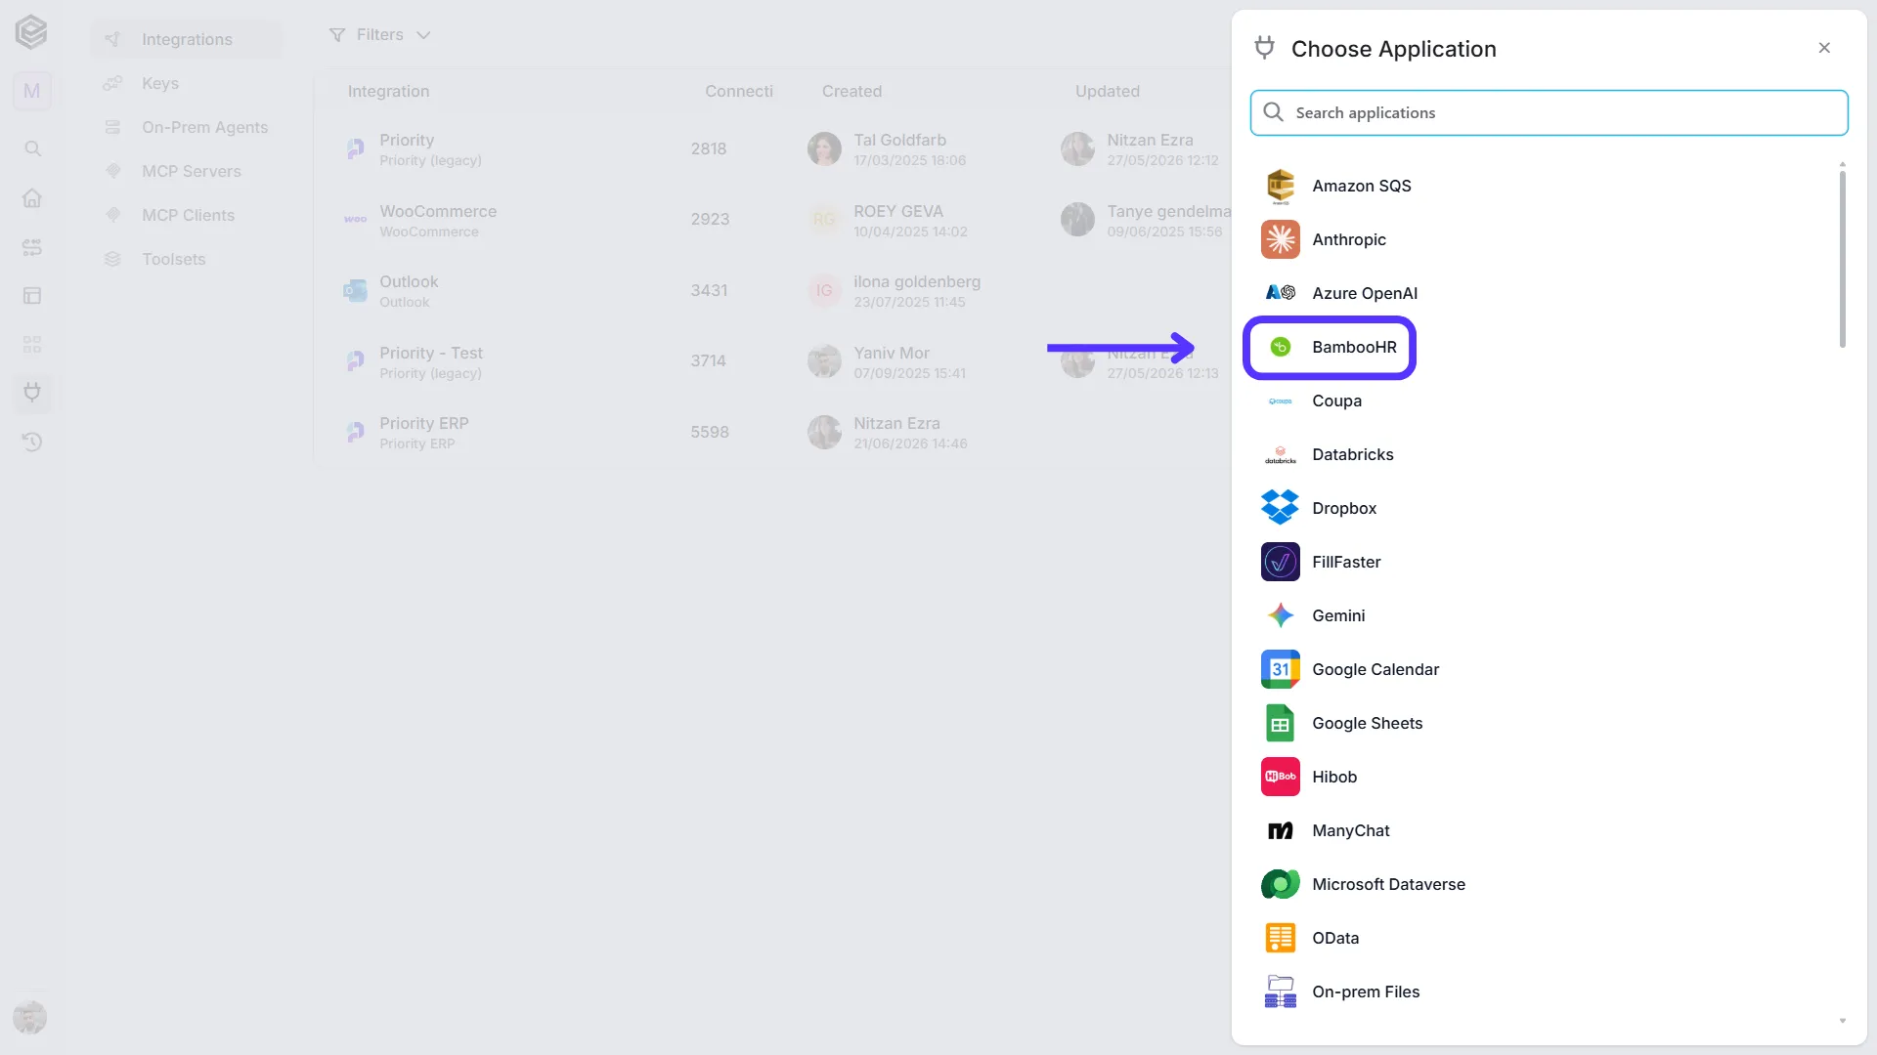Image resolution: width=1877 pixels, height=1055 pixels.
Task: Click the Created column header
Action: [x=851, y=91]
